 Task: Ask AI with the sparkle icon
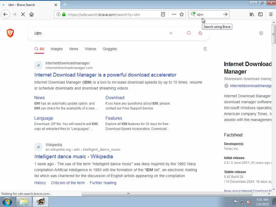(x=200, y=33)
